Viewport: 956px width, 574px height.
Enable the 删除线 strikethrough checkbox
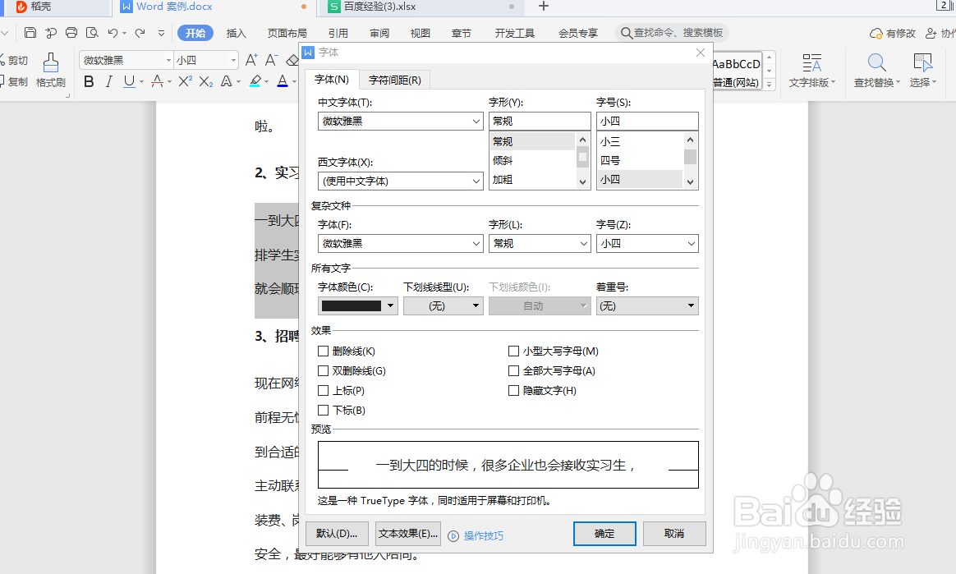323,351
